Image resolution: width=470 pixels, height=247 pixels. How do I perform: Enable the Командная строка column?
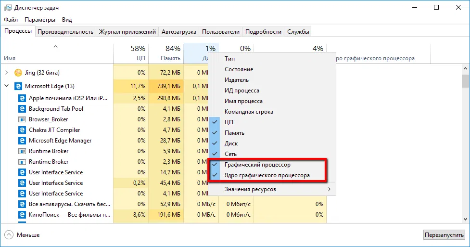[272, 112]
